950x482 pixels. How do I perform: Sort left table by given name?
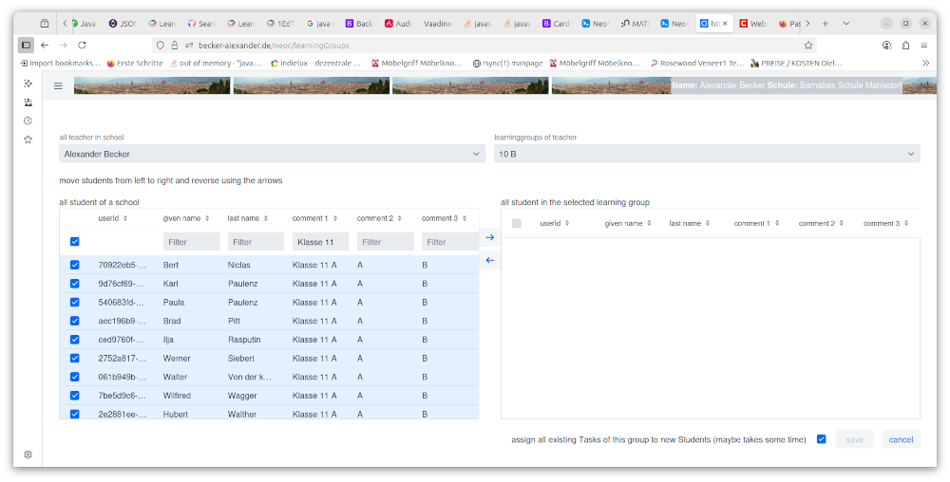point(185,218)
